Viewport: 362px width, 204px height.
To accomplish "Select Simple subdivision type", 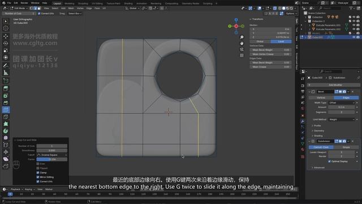I will coord(346,147).
